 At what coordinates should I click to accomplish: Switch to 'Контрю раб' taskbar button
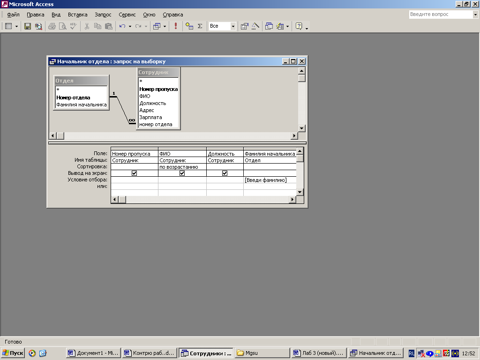pos(150,353)
